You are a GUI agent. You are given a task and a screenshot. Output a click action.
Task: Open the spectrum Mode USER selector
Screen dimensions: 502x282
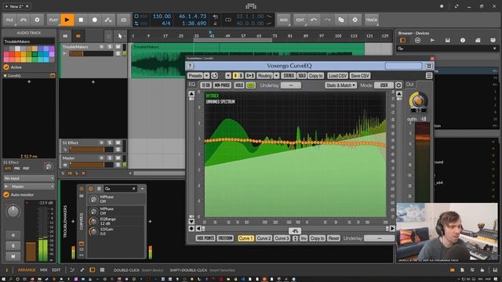[x=384, y=85]
